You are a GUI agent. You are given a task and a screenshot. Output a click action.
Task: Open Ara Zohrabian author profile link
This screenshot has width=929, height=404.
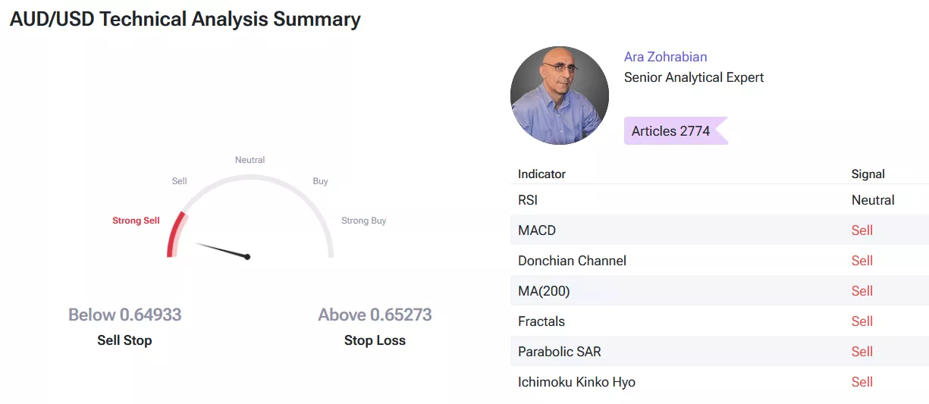(x=665, y=57)
